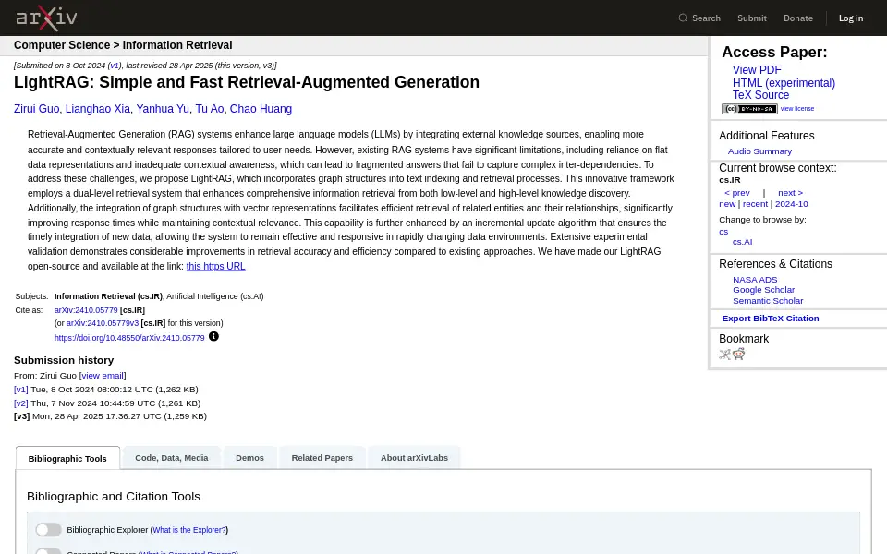Click the 'LightRAG: Simple and Fast Retrieval-Augmented Generation' title
Screen dimensions: 887x554
(247, 82)
